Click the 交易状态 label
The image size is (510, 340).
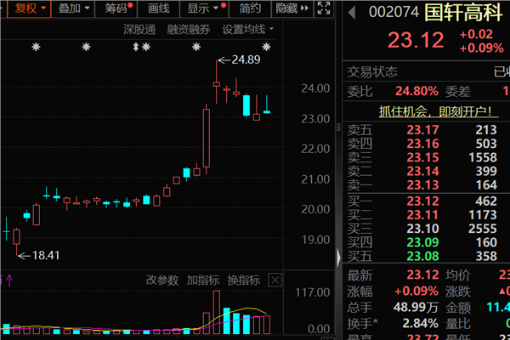click(x=372, y=72)
